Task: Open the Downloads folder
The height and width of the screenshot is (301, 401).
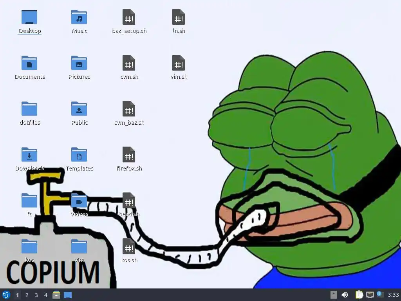Action: pyautogui.click(x=29, y=155)
